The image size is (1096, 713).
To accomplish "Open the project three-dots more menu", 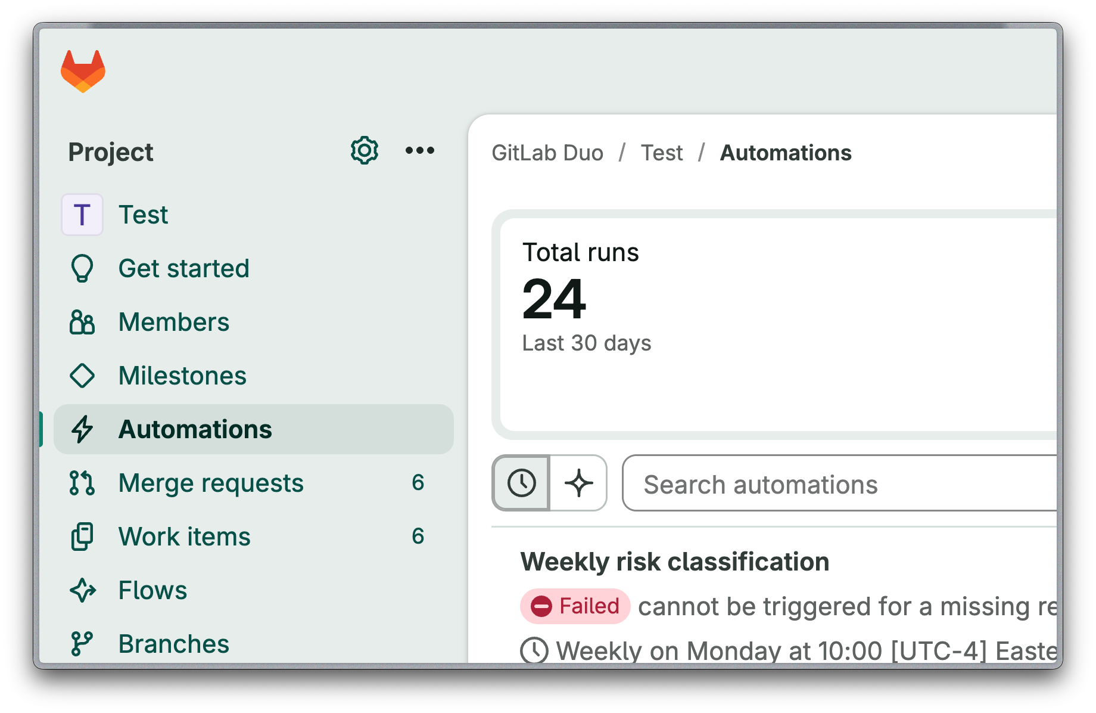I will 420,150.
